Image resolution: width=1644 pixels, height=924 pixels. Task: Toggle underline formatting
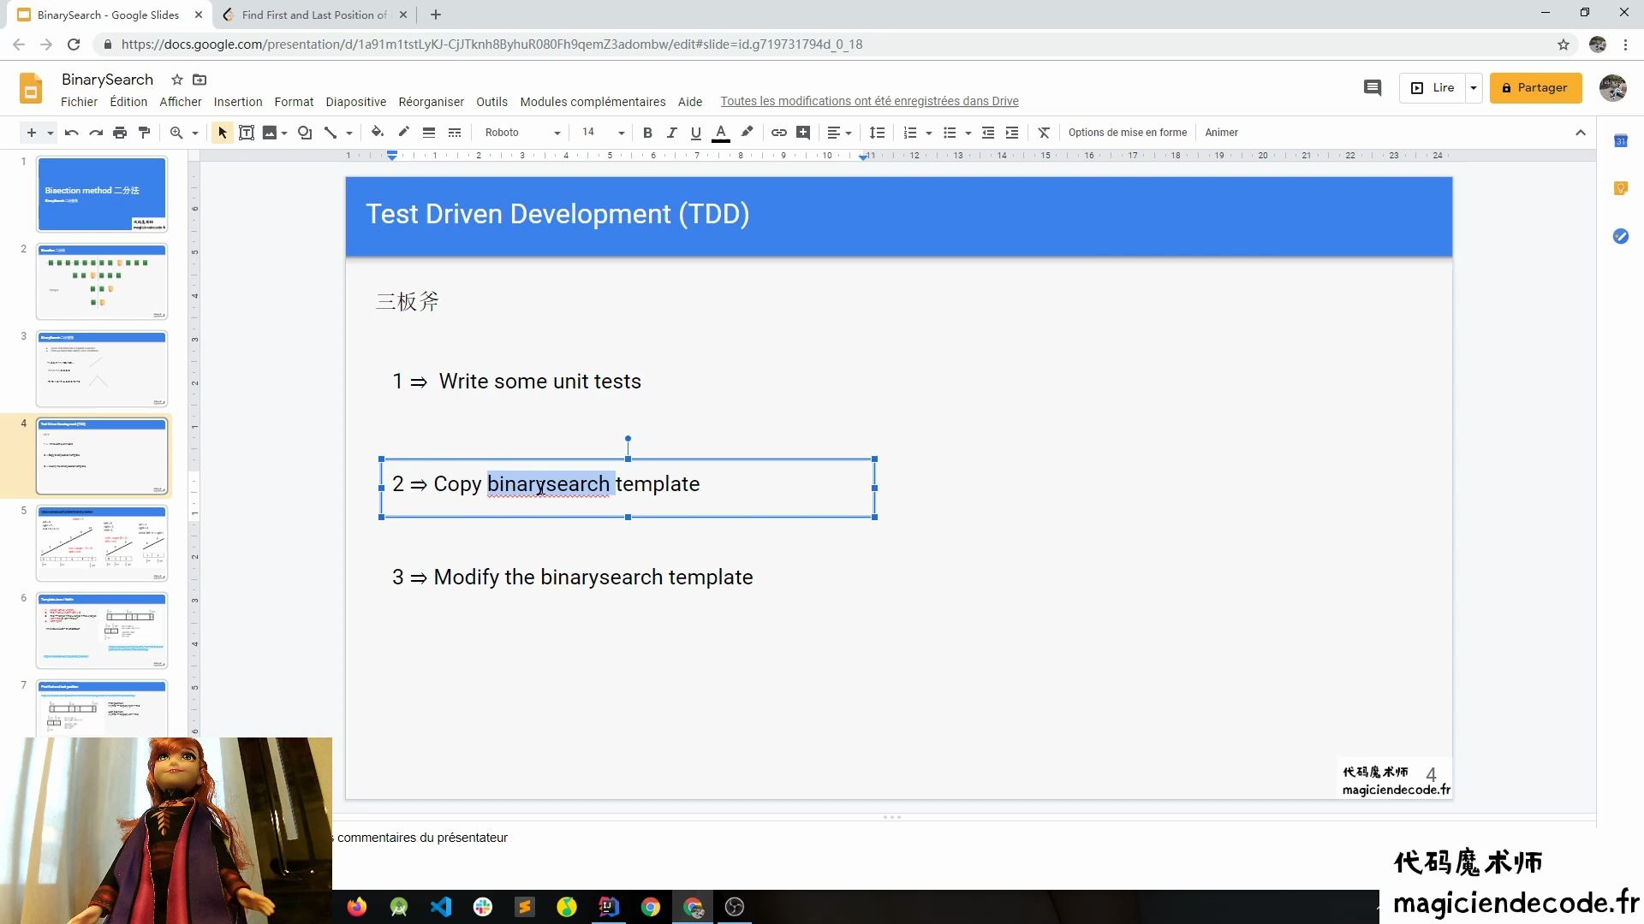[695, 133]
